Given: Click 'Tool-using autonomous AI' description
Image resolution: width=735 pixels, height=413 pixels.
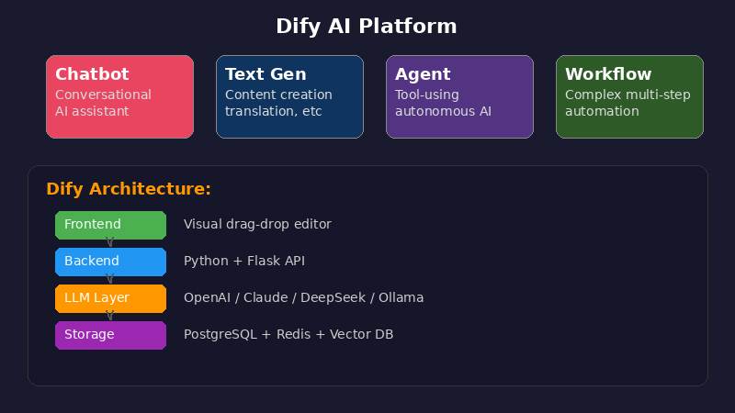Looking at the screenshot, I should click(443, 103).
